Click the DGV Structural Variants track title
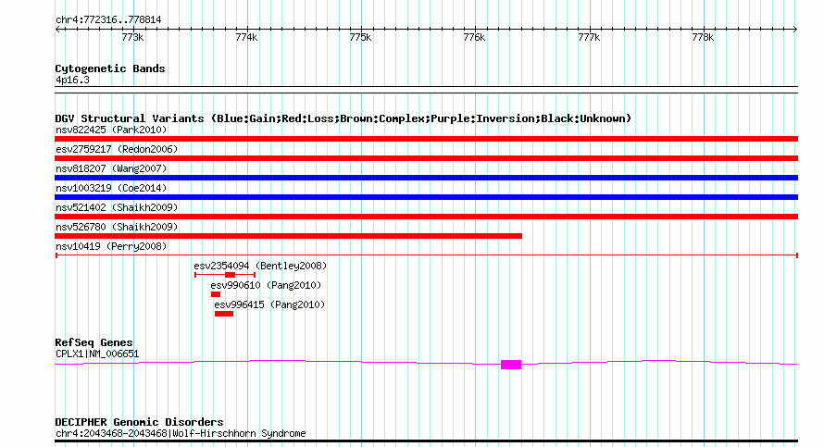The height and width of the screenshot is (447, 824). click(343, 118)
